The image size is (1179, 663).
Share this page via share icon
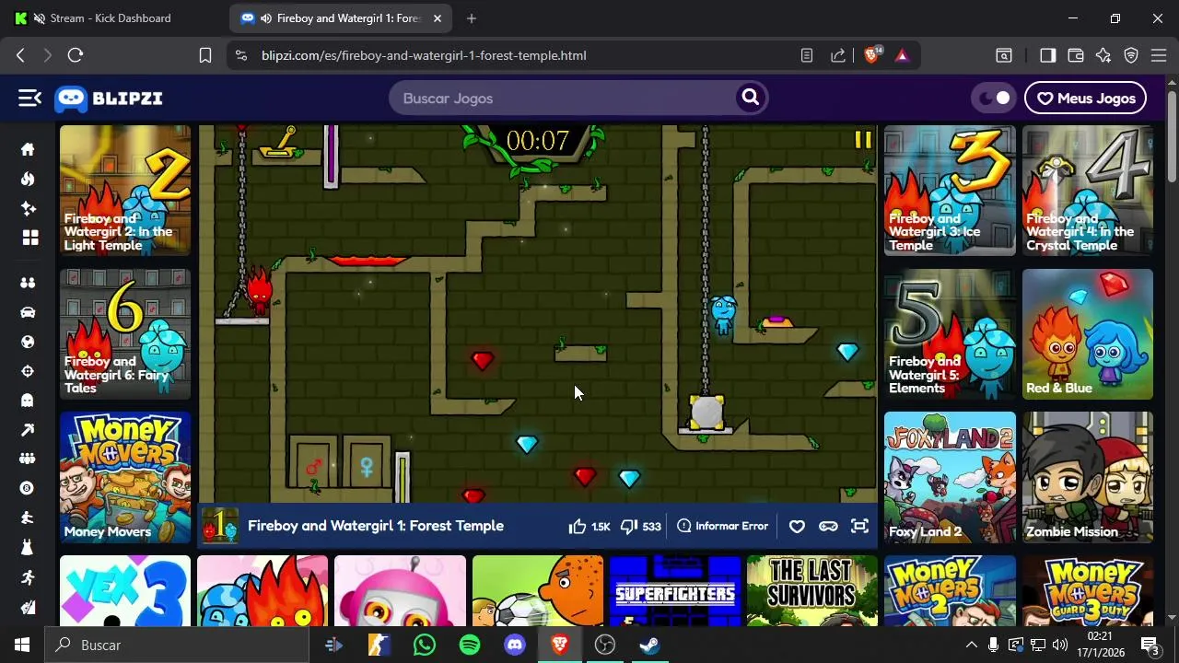click(838, 55)
